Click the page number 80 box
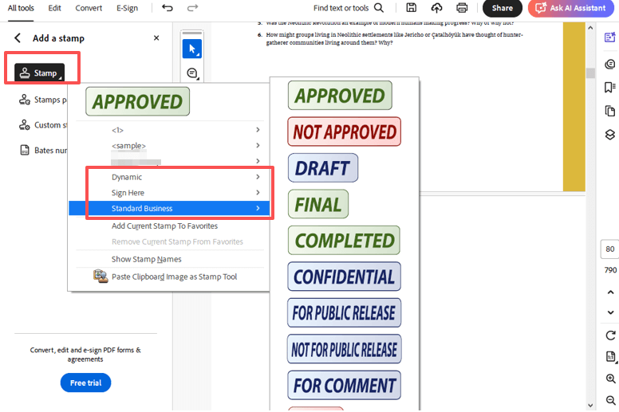Screen dimensions: 619x412 point(610,249)
